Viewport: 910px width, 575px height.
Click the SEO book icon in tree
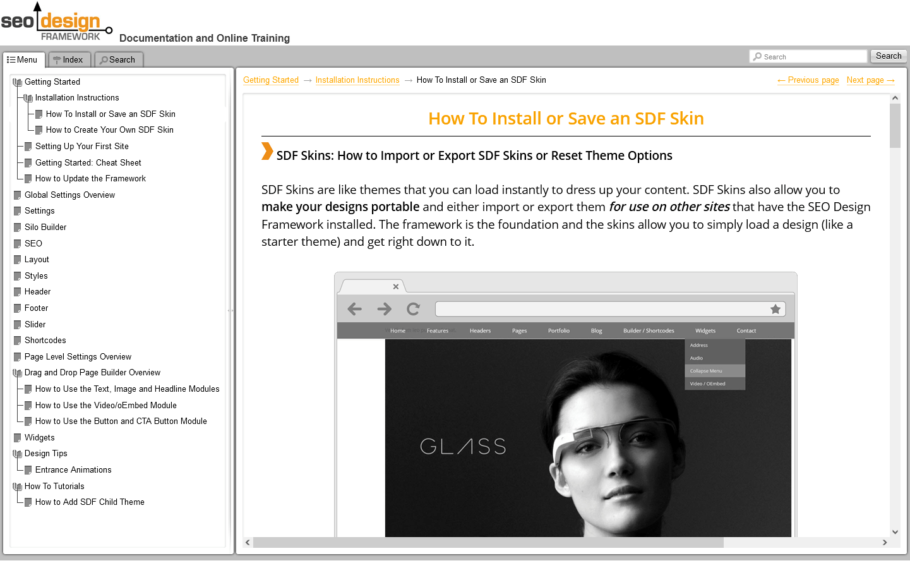click(x=18, y=244)
